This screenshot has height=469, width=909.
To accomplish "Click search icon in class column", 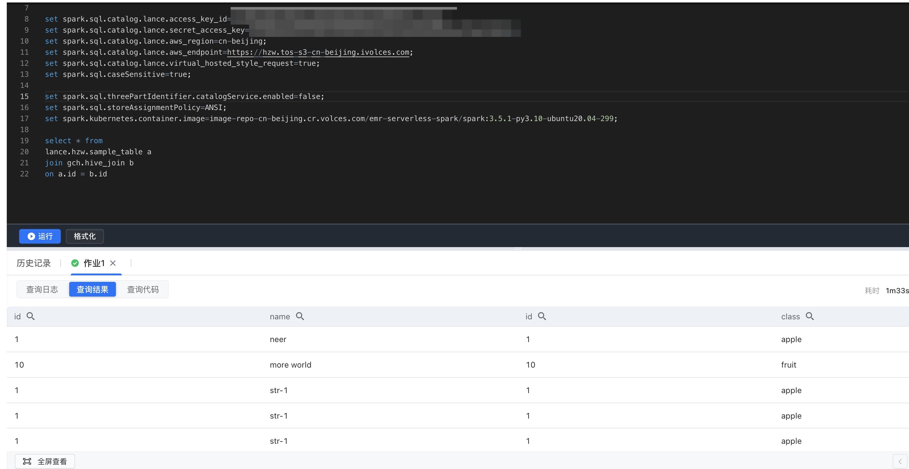I will (810, 316).
